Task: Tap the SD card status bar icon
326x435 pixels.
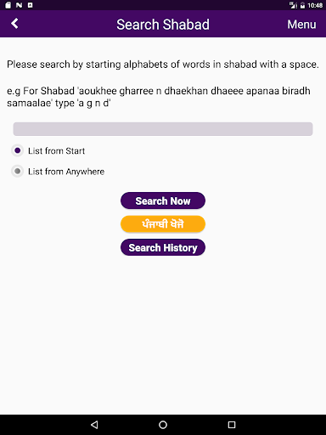Action: (8, 5)
